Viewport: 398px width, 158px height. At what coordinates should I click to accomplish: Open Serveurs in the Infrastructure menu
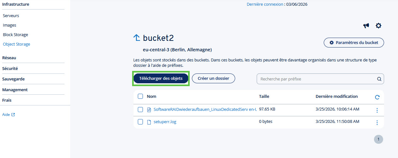11,16
